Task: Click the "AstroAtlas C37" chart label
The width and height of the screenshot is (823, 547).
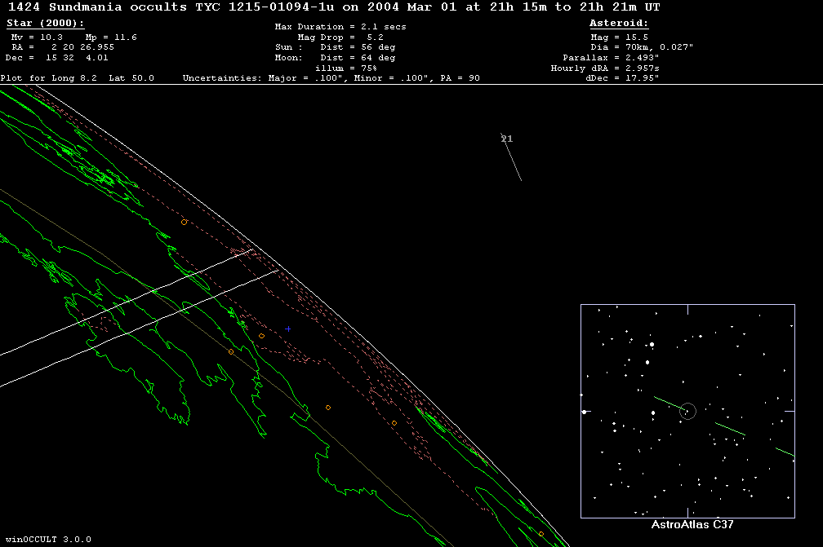Action: click(x=687, y=525)
